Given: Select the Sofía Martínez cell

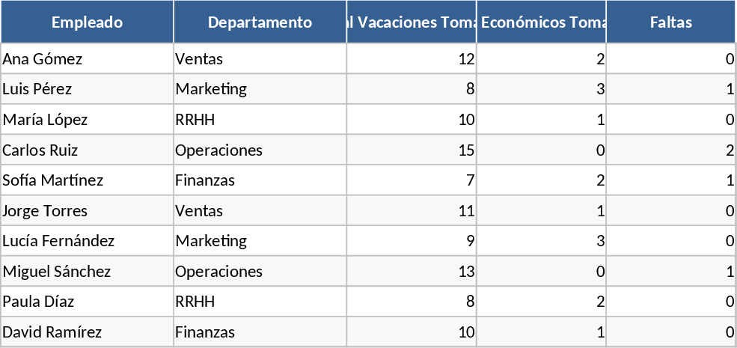Looking at the screenshot, I should tap(87, 180).
